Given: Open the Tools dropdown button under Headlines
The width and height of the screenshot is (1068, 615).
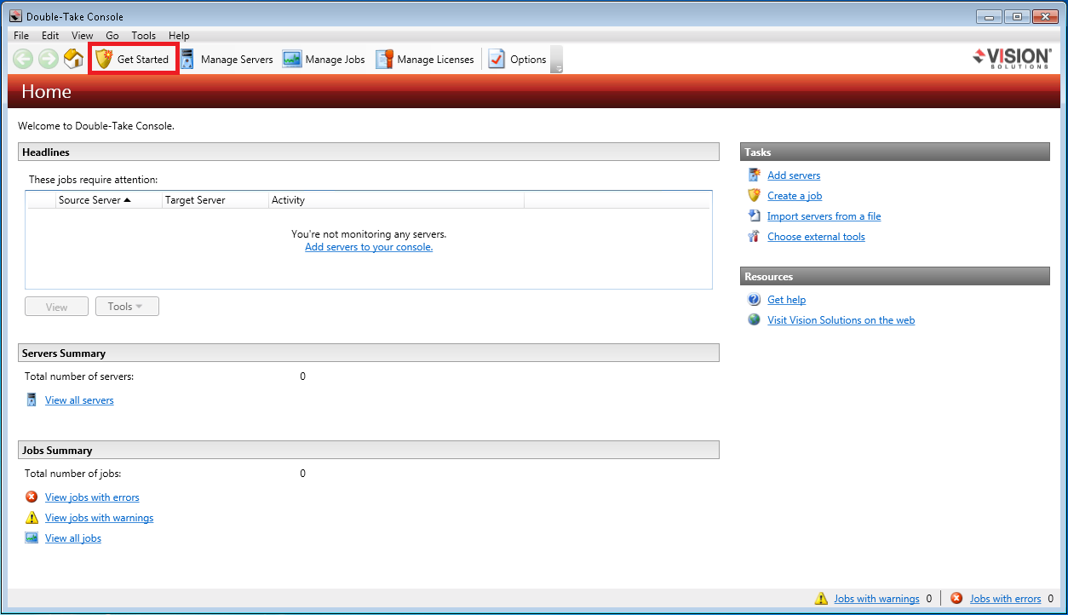Looking at the screenshot, I should pyautogui.click(x=127, y=307).
